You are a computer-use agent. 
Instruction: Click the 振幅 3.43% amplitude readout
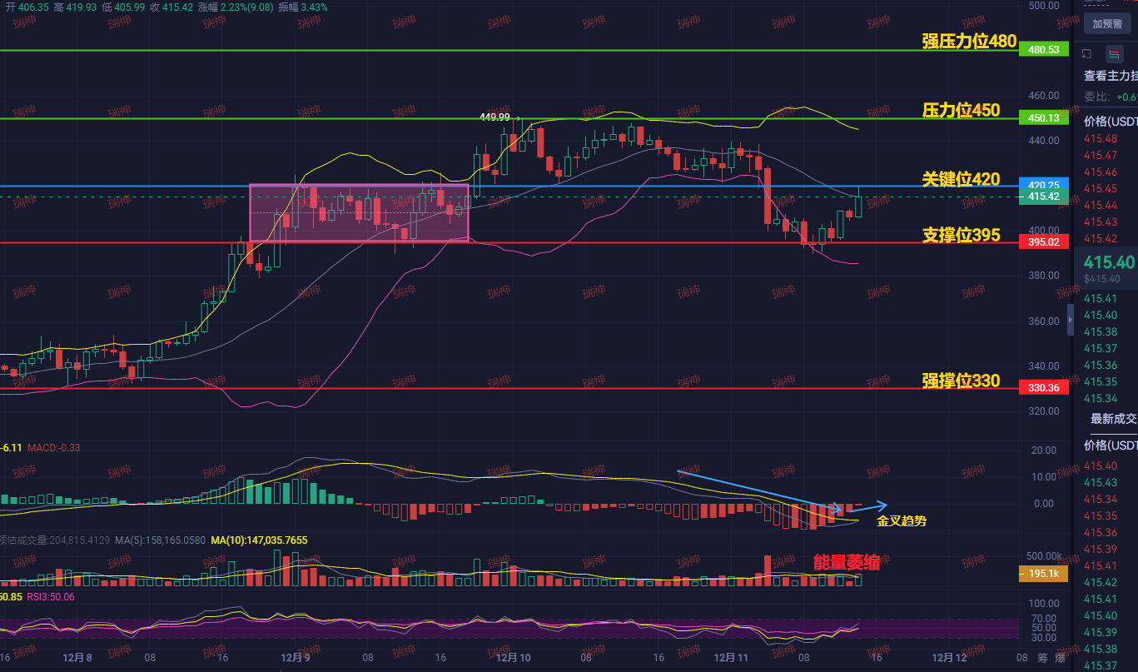click(x=302, y=7)
